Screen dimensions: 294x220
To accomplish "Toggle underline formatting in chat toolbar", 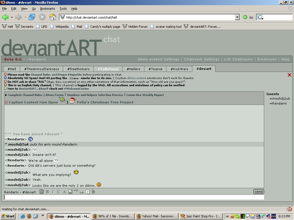I will point(59,192).
